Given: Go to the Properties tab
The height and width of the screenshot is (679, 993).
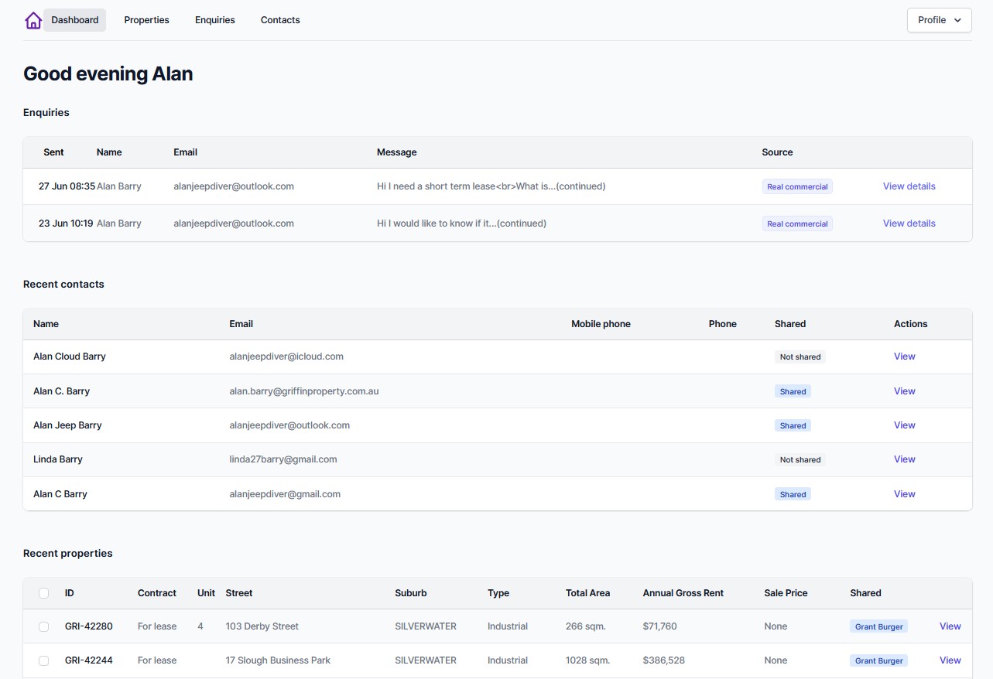Looking at the screenshot, I should [146, 20].
